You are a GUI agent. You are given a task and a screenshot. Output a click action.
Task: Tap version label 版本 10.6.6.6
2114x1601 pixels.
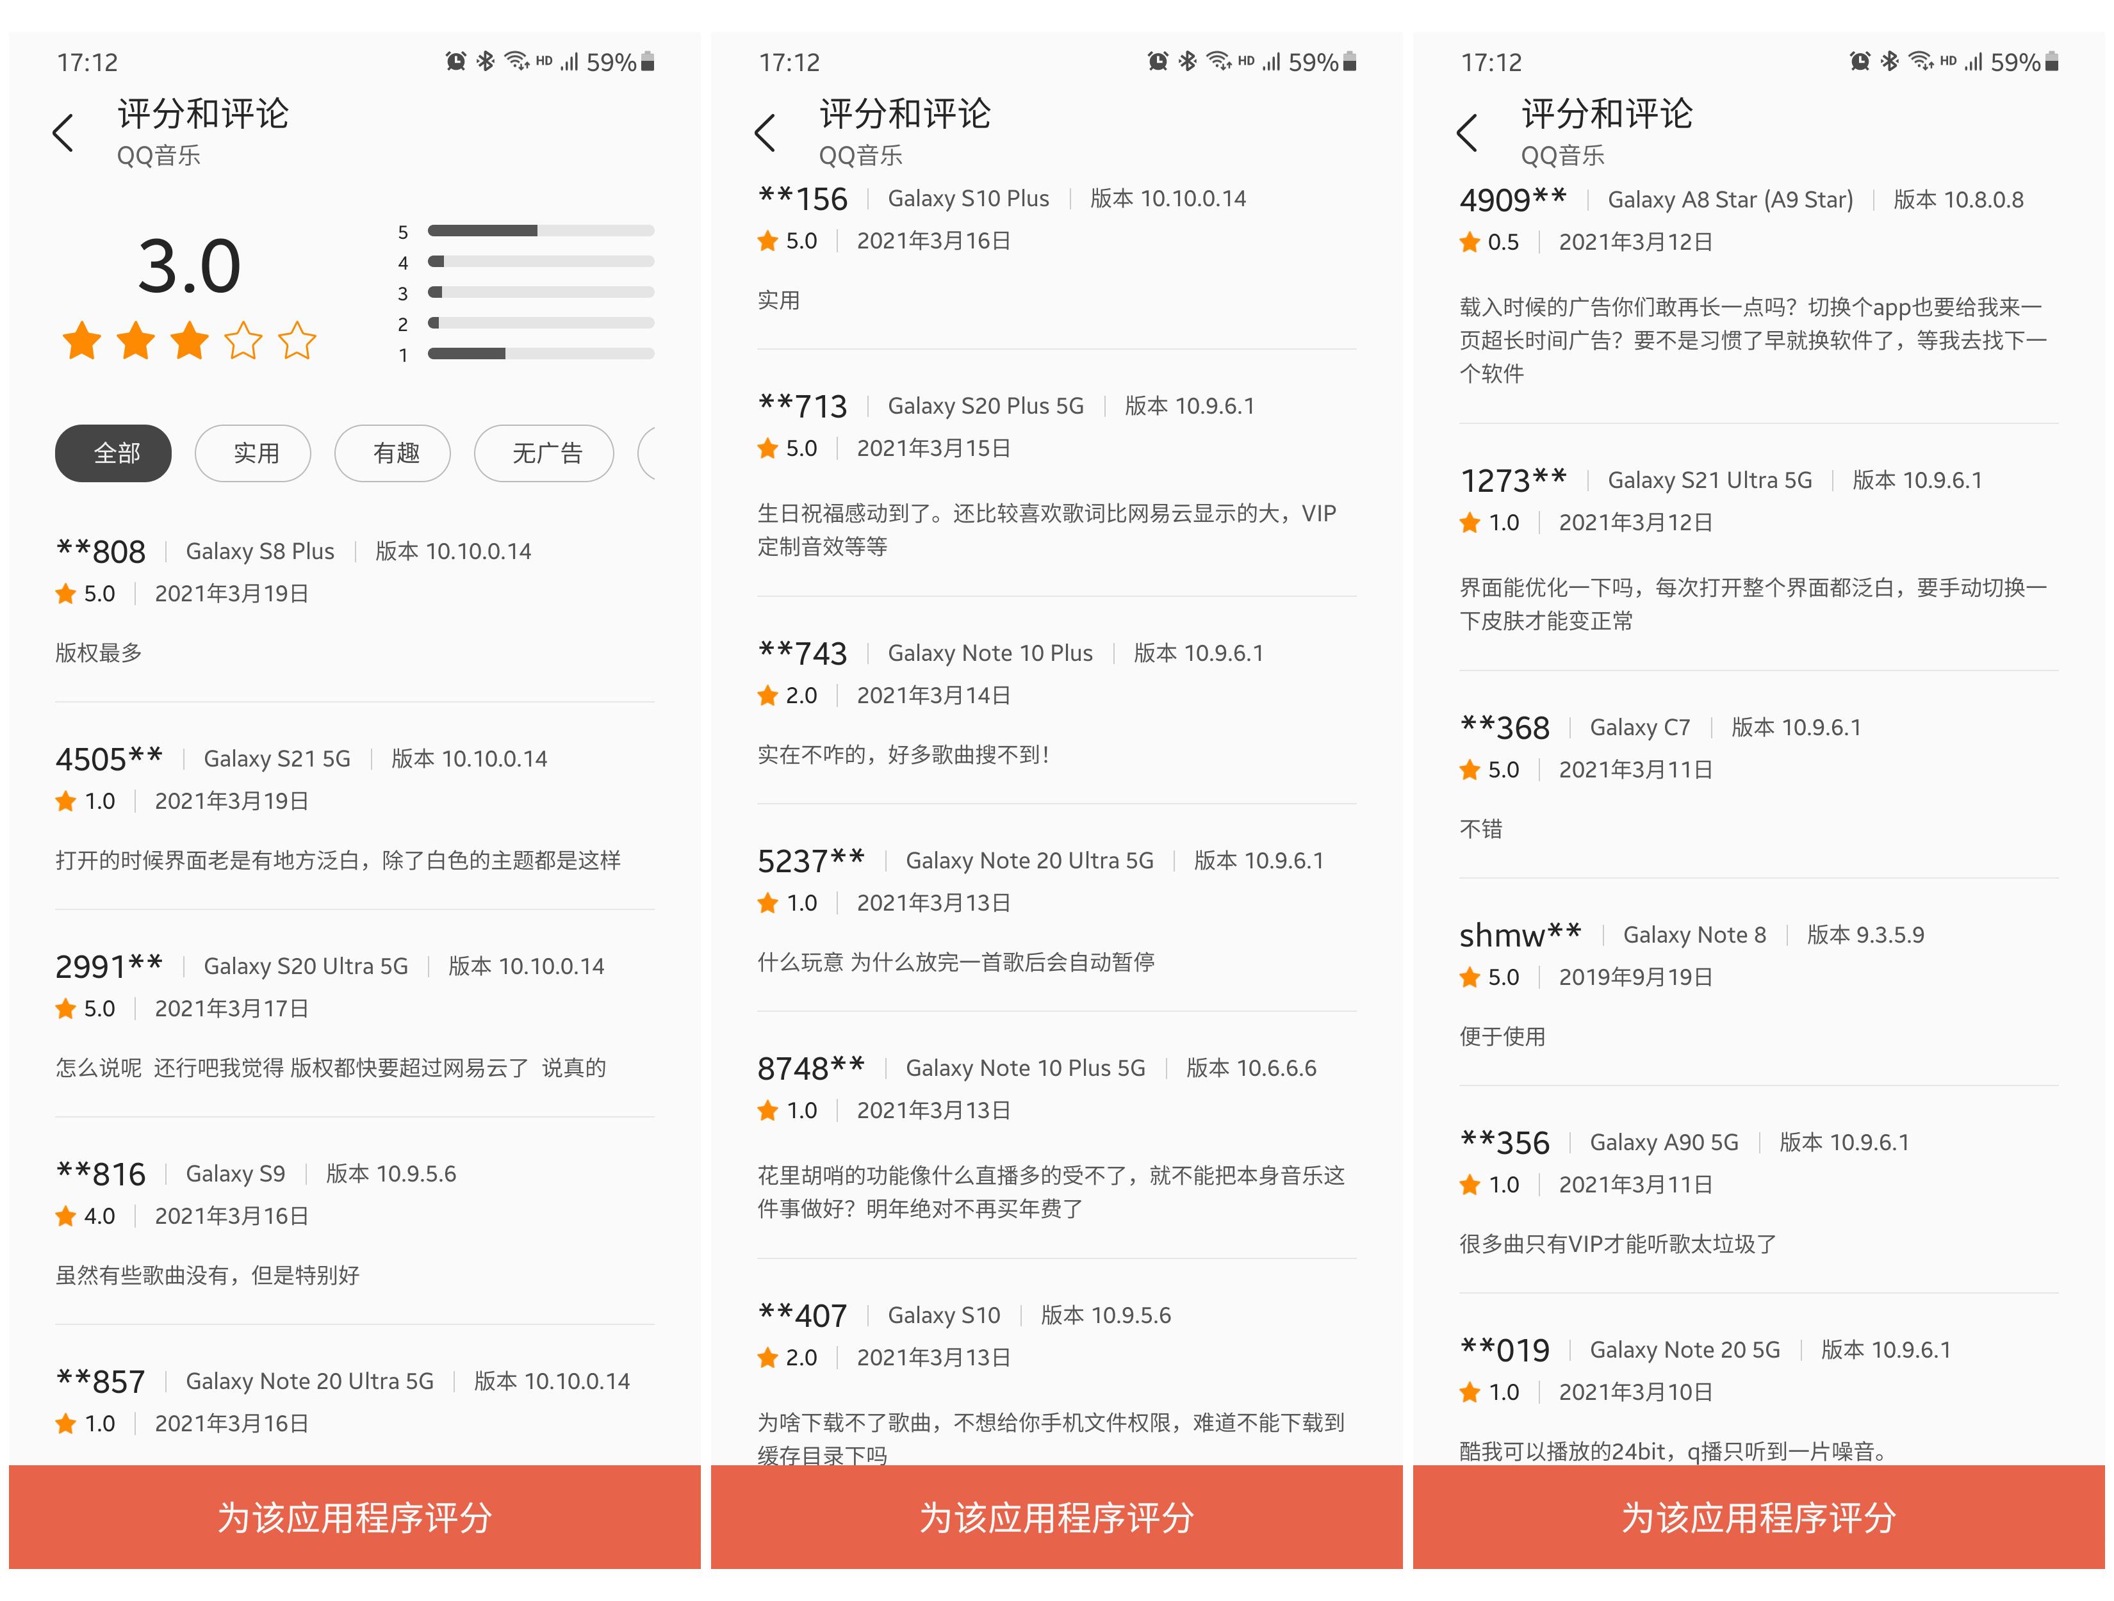pos(1251,1068)
